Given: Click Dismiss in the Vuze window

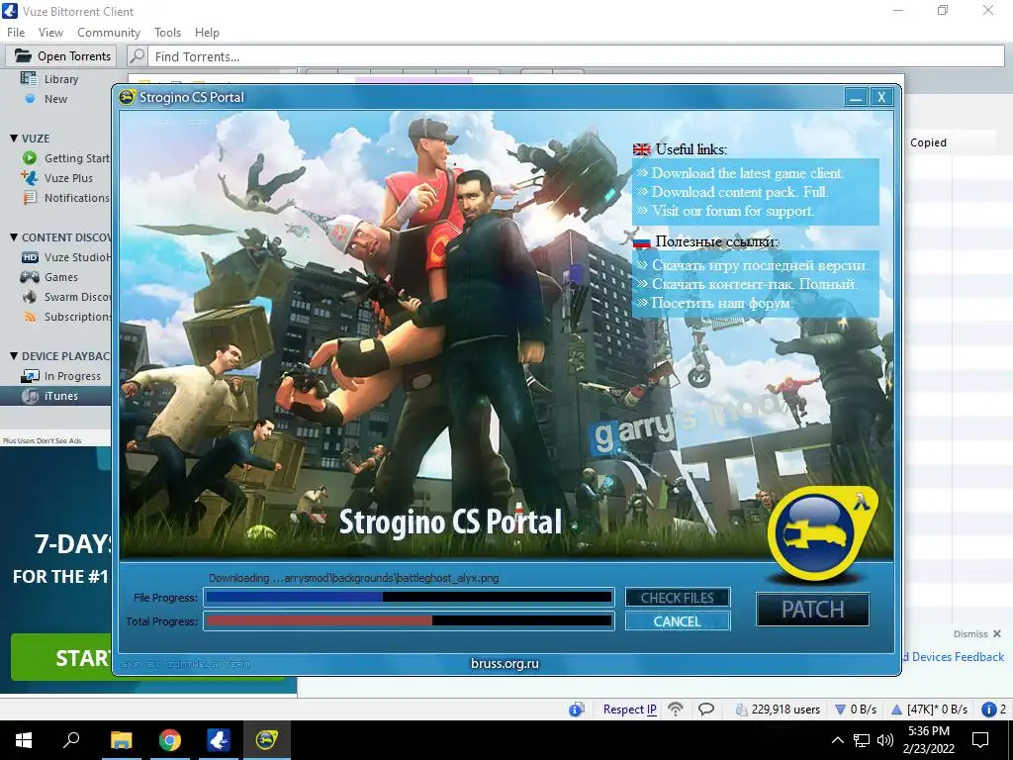Looking at the screenshot, I should [x=976, y=634].
